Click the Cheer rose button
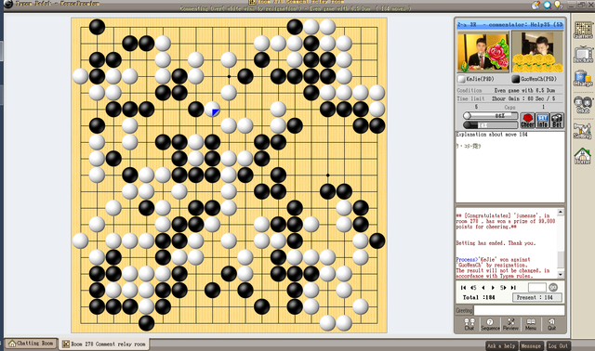This screenshot has width=595, height=351. 527,121
